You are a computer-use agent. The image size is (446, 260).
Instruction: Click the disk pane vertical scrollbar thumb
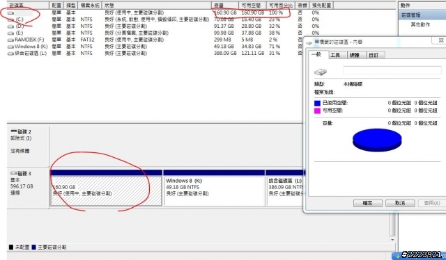(392, 225)
